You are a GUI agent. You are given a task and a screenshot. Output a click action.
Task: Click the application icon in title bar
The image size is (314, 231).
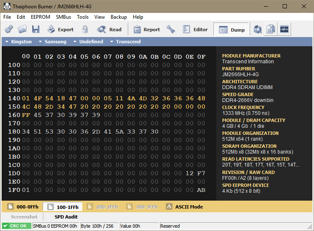pyautogui.click(x=7, y=6)
